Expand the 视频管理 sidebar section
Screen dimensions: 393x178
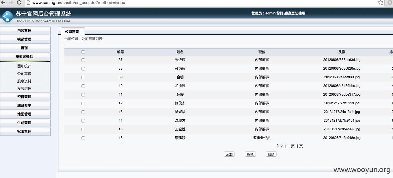click(x=25, y=39)
